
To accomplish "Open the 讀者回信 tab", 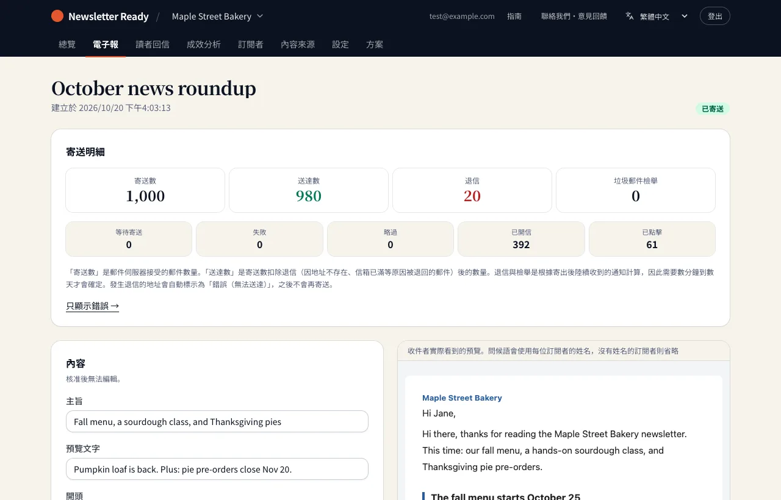I will (x=153, y=45).
